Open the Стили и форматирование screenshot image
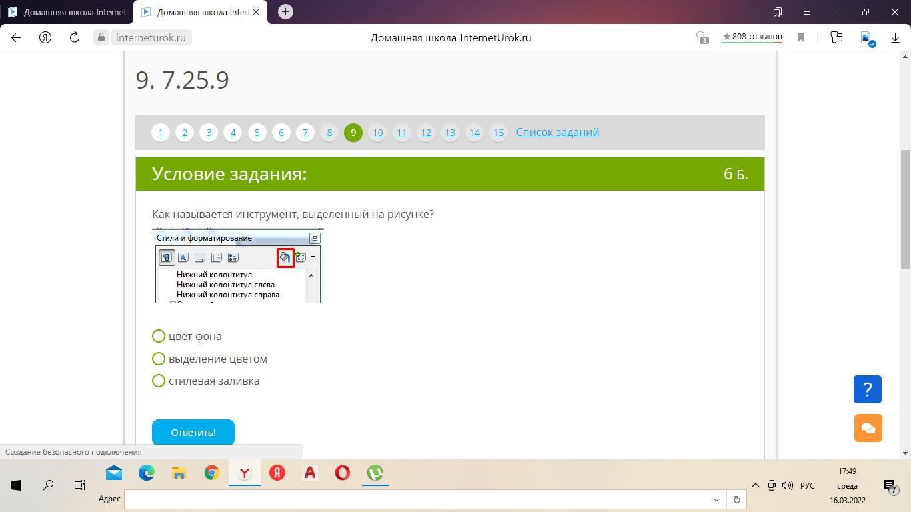Image resolution: width=911 pixels, height=512 pixels. click(238, 265)
